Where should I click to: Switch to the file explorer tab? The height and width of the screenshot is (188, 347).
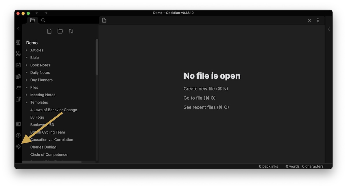coord(32,20)
